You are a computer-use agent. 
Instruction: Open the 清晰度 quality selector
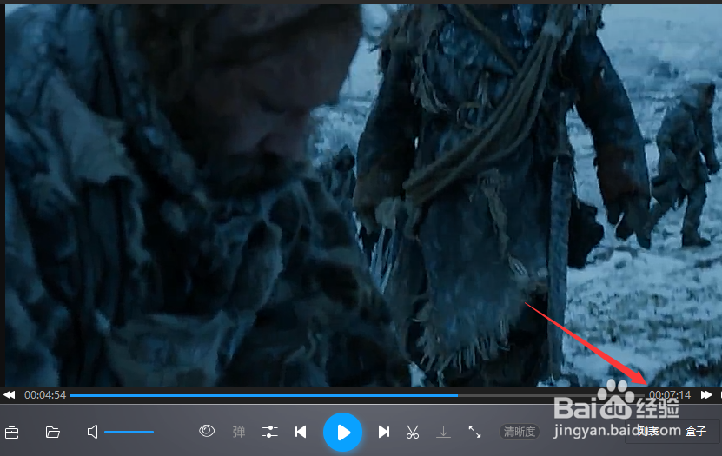pos(520,432)
